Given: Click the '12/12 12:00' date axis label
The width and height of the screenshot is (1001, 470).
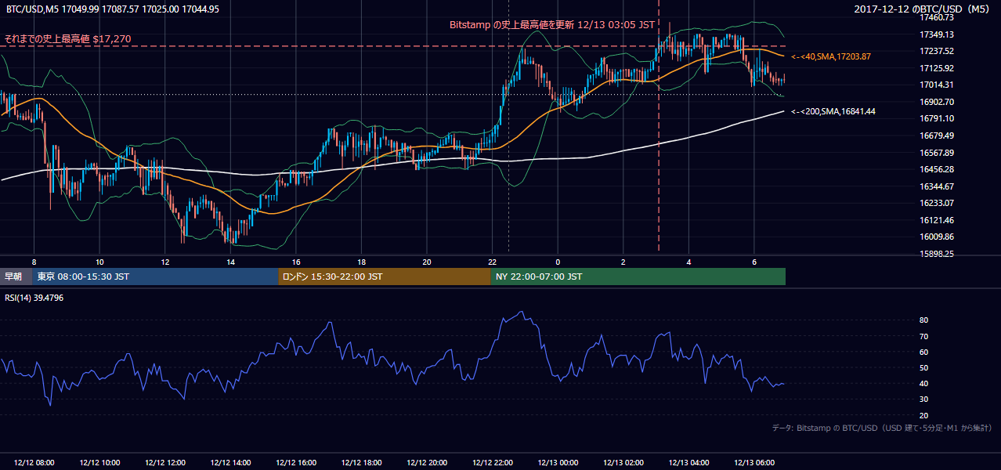Looking at the screenshot, I should point(165,463).
